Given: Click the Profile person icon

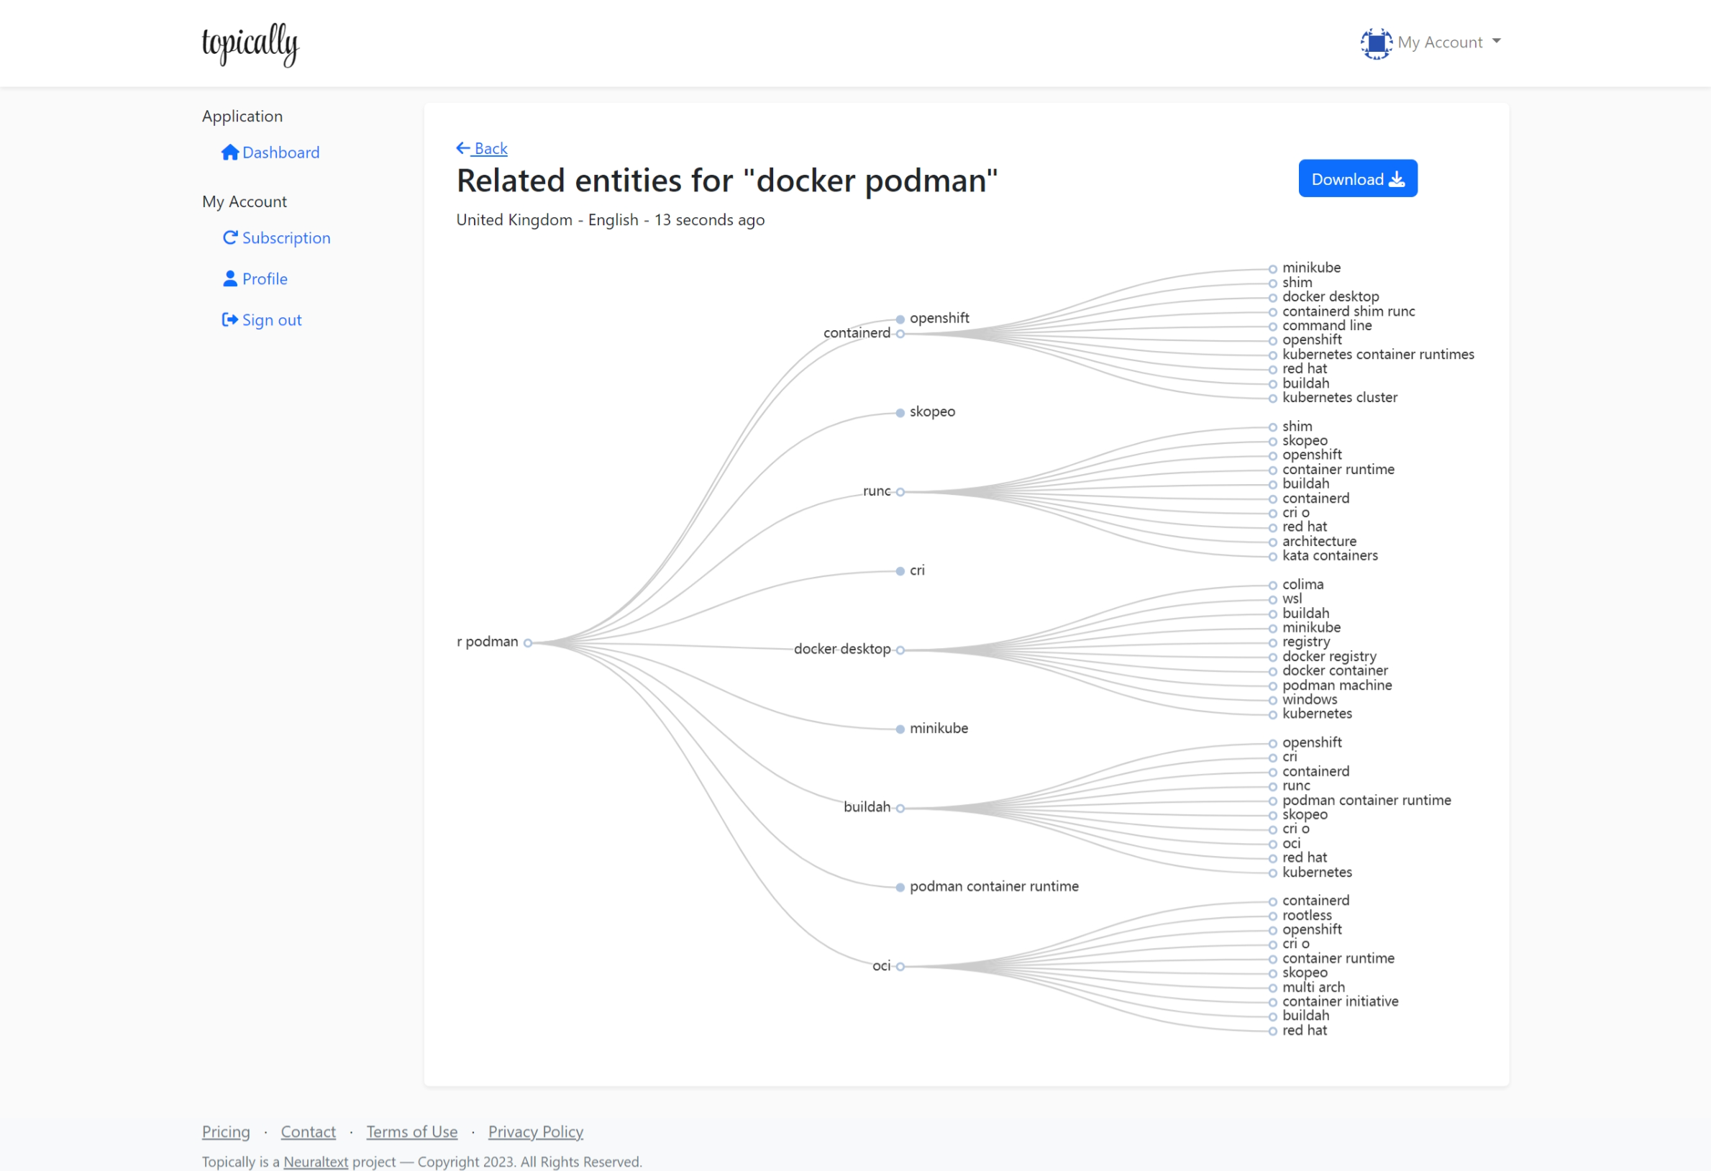Looking at the screenshot, I should coord(229,279).
